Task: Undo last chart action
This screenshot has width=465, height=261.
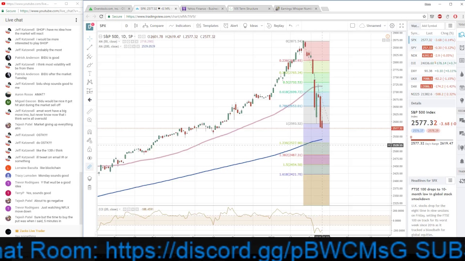Action: click(290, 26)
